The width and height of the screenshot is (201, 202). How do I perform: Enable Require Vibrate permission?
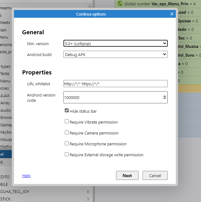tap(67, 121)
